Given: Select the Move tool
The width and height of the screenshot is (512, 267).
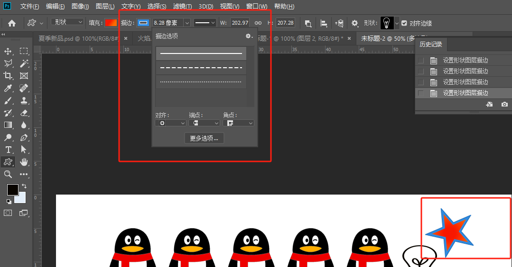Looking at the screenshot, I should 8,51.
